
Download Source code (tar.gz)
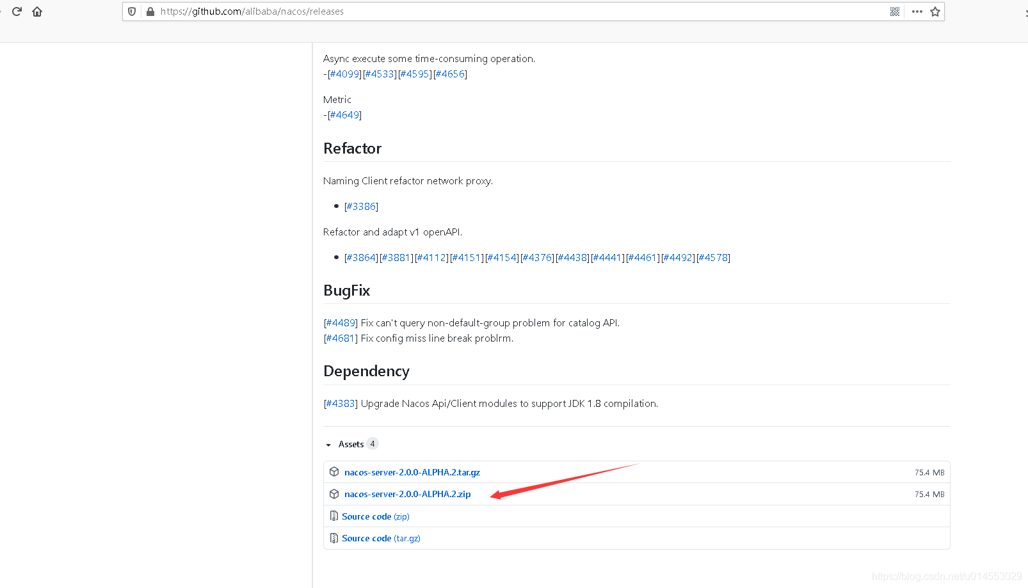381,538
